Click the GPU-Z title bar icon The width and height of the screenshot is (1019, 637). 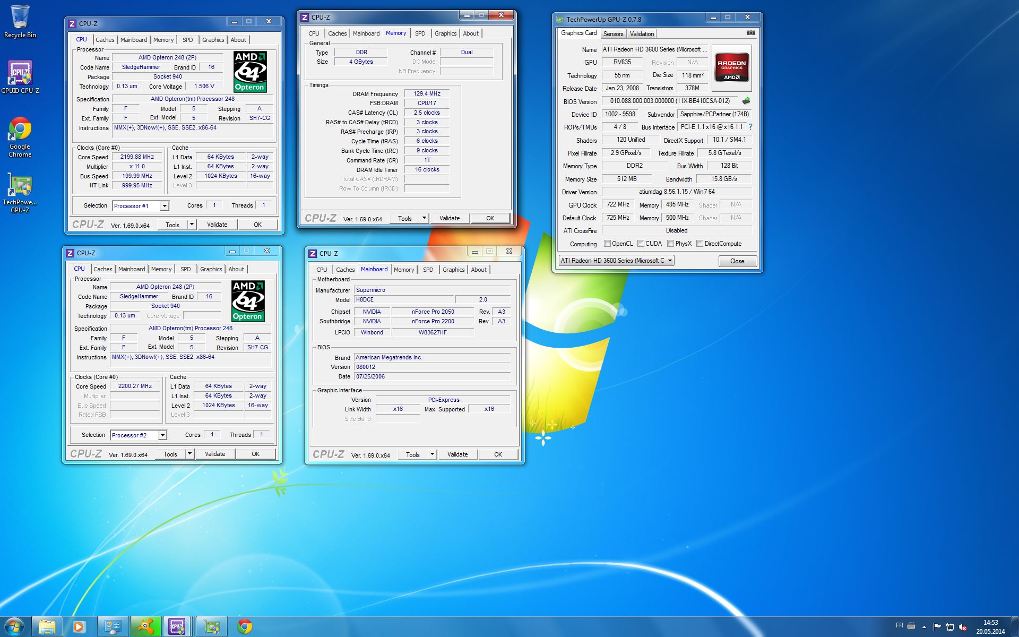tap(560, 20)
